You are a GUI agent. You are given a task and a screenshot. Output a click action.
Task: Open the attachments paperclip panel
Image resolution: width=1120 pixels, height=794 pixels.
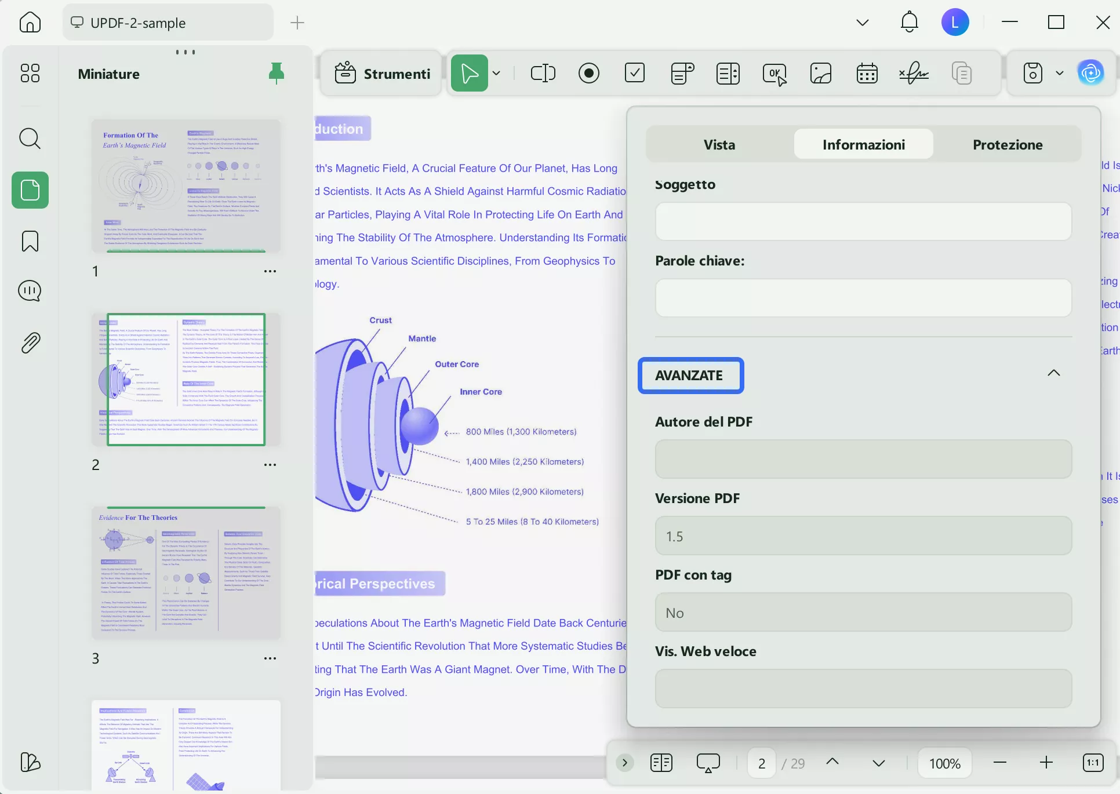coord(30,343)
